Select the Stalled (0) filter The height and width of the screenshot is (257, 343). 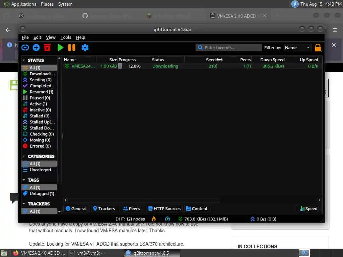click(x=39, y=116)
